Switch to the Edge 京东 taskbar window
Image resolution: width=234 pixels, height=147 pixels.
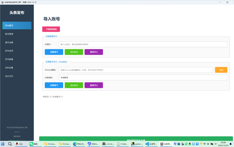(x=79, y=144)
